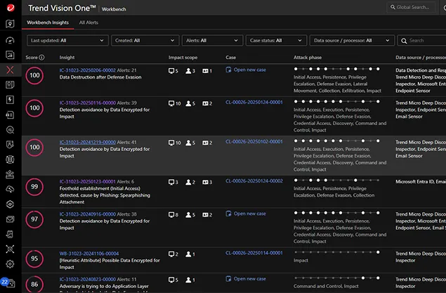
Task: Open the envelope email sidebar icon
Action: click(x=10, y=219)
